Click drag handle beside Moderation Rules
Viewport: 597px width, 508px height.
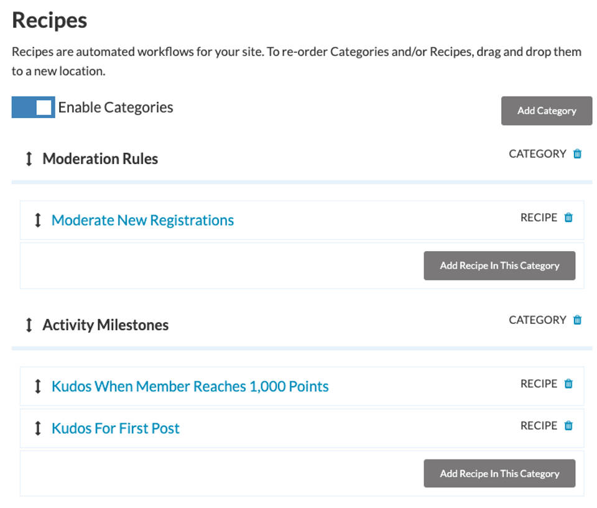tap(29, 159)
